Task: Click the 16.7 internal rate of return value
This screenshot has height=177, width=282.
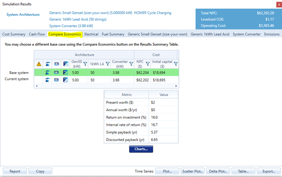Action: point(154,125)
